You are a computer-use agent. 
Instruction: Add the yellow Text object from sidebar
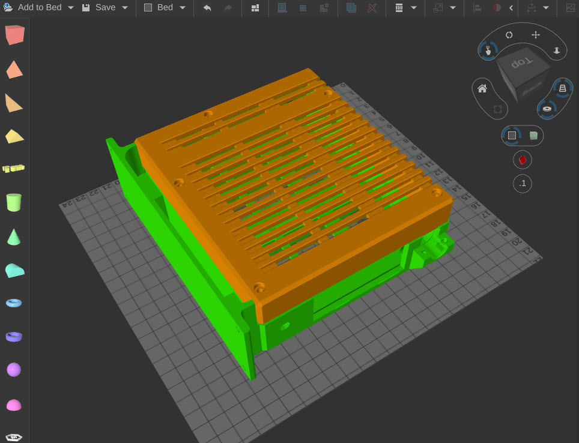pyautogui.click(x=14, y=168)
